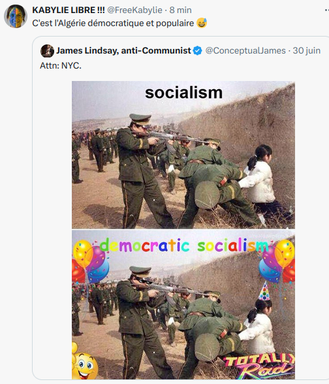This screenshot has height=384, width=329.
Task: Open the KABYLIE LIBRE profile avatar
Action: click(16, 16)
